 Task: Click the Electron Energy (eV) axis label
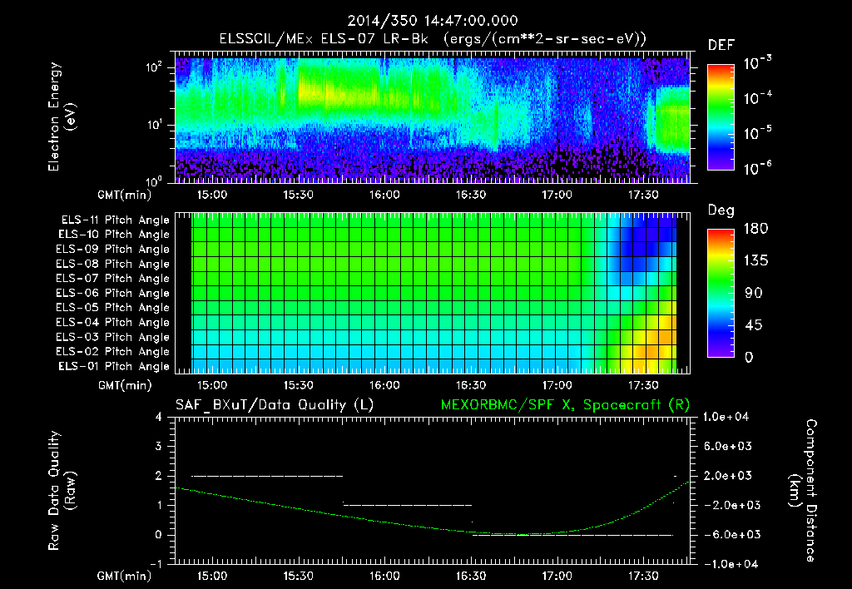(62, 116)
